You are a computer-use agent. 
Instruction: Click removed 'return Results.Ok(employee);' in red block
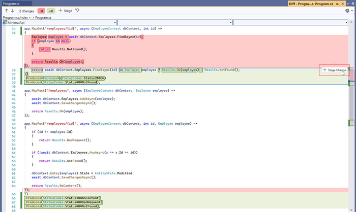pyautogui.click(x=57, y=61)
